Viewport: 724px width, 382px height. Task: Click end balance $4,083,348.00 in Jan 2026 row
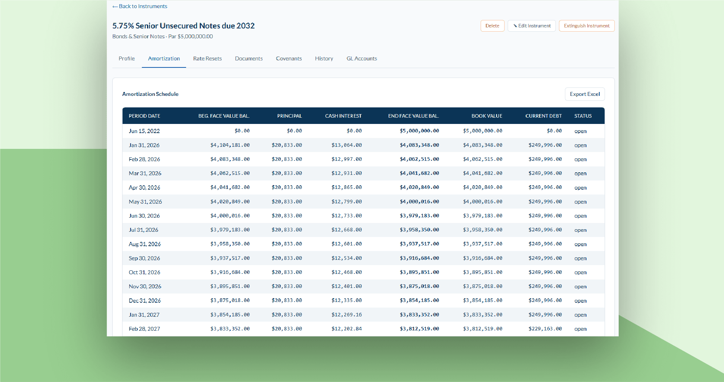pyautogui.click(x=419, y=145)
